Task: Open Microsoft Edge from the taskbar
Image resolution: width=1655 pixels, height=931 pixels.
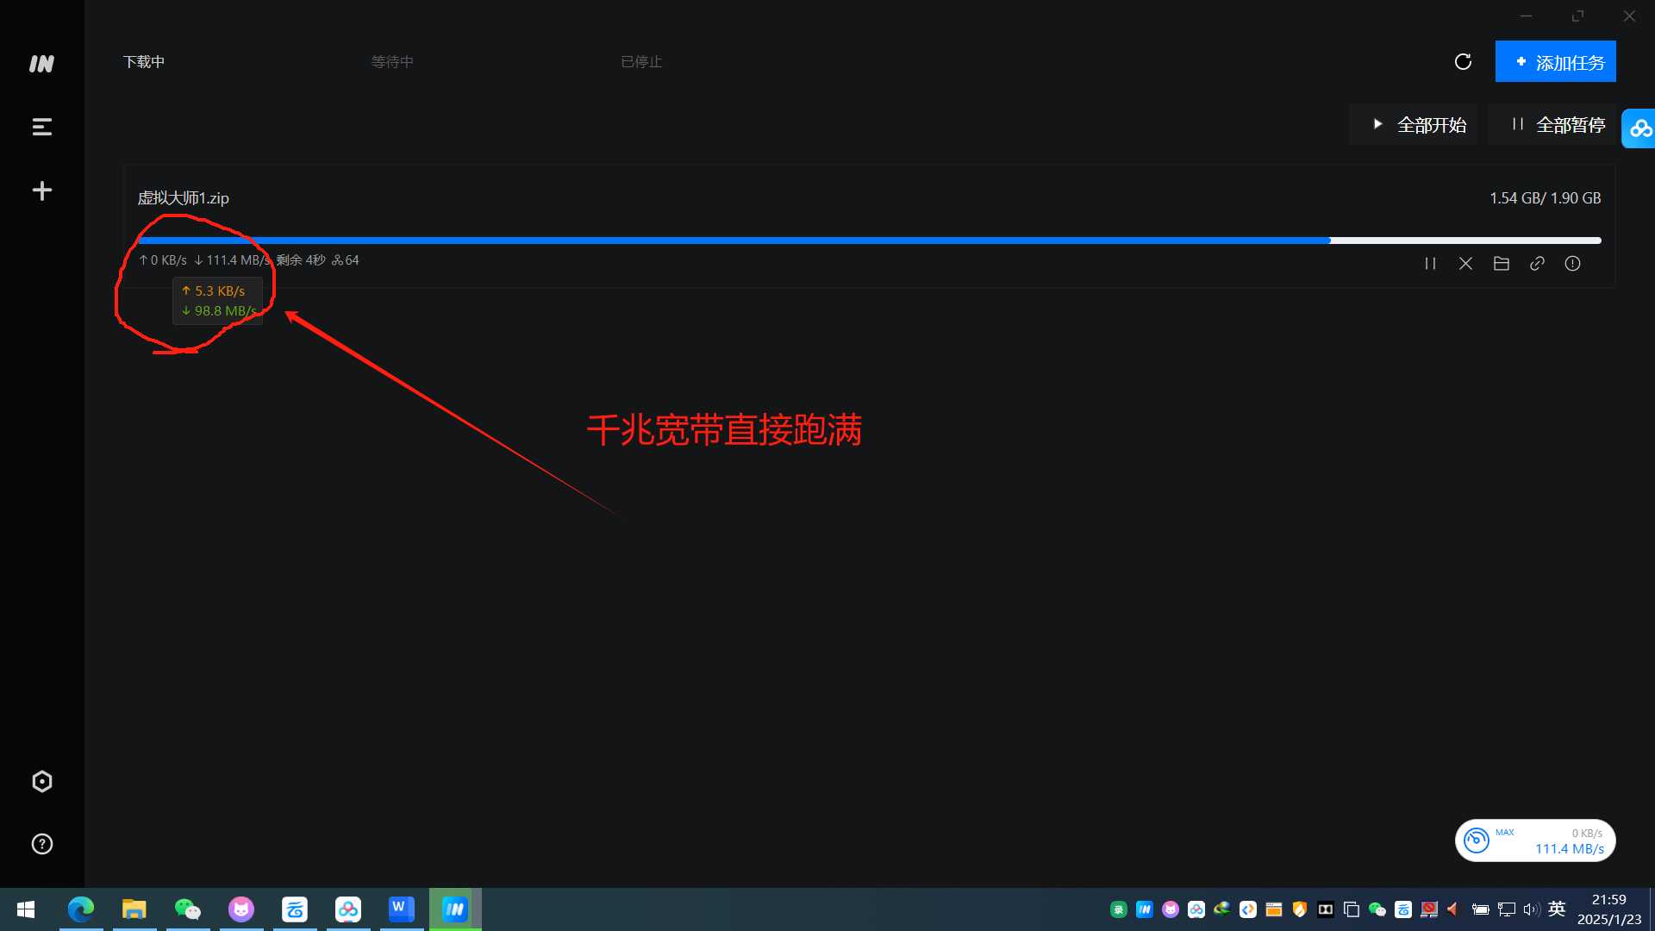Action: click(x=81, y=909)
